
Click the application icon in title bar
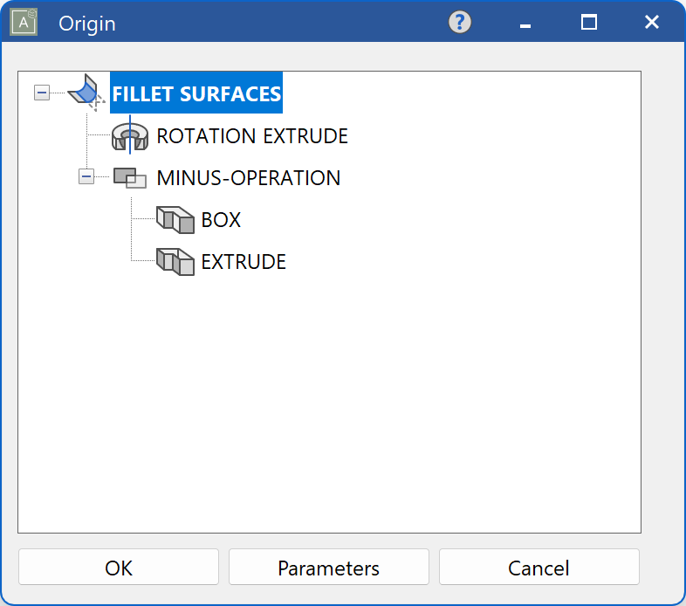(x=23, y=23)
